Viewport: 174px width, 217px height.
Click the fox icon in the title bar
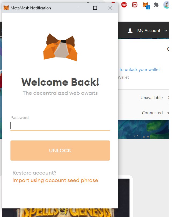click(x=6, y=8)
